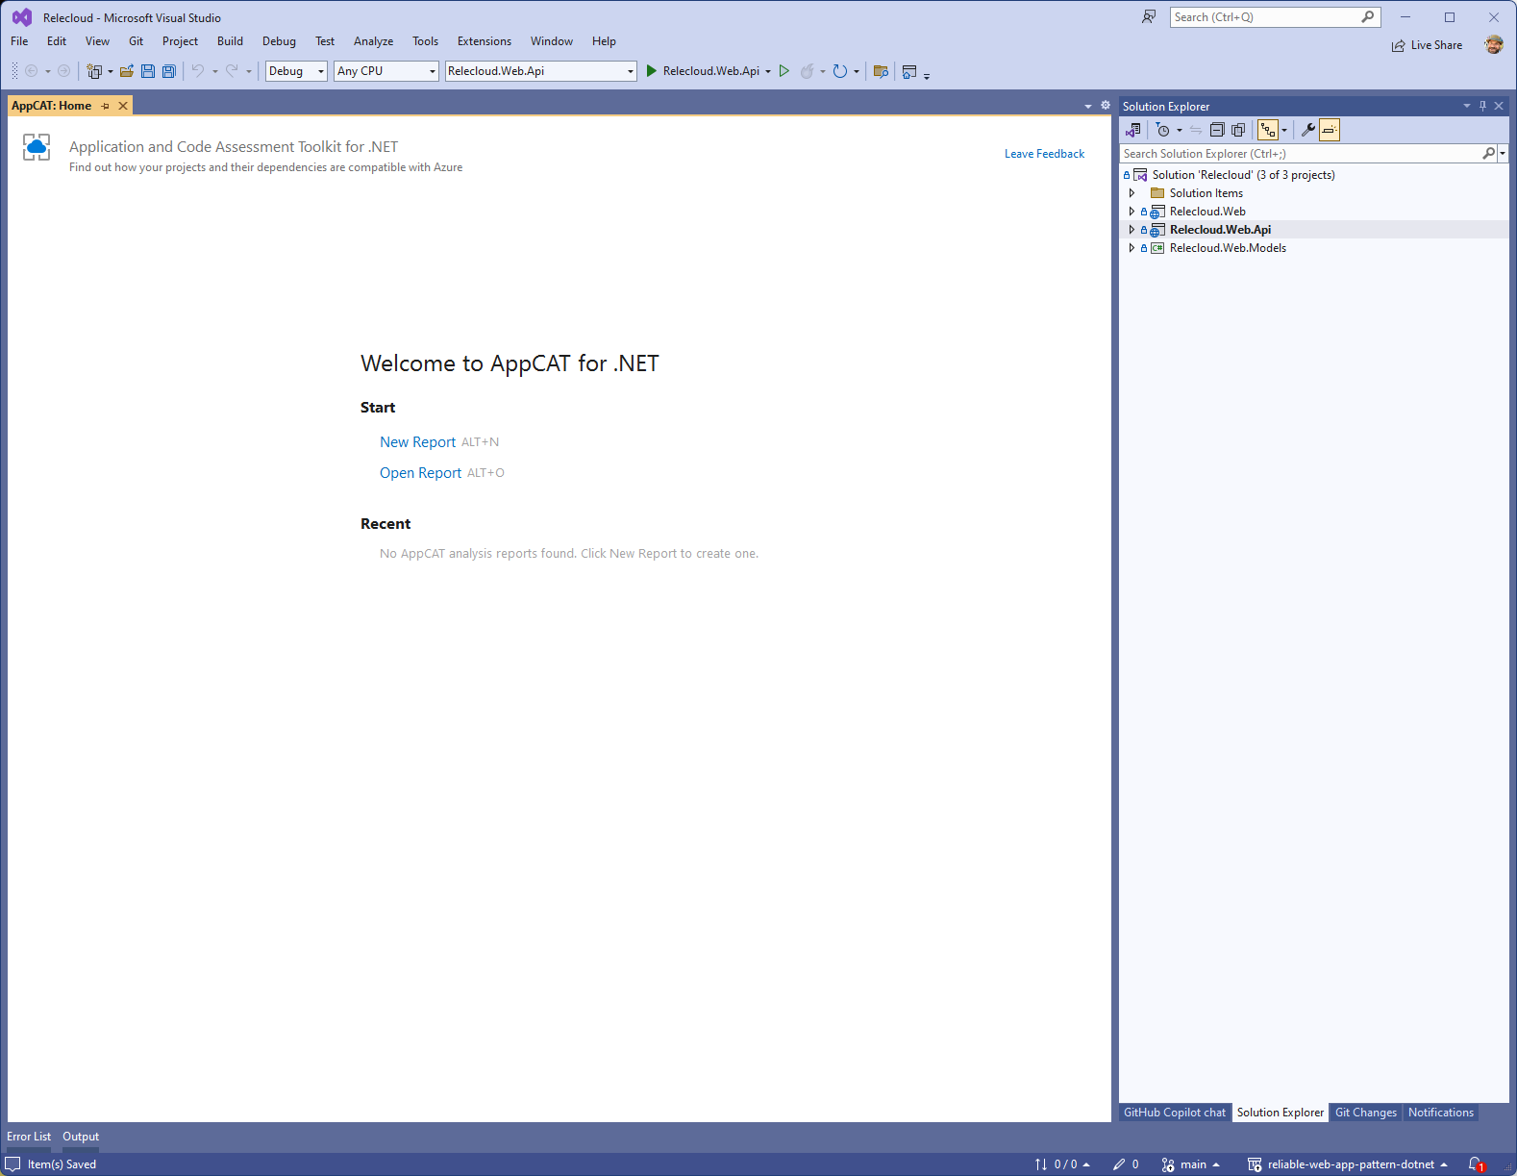
Task: Open the Analyze menu
Action: click(x=373, y=41)
